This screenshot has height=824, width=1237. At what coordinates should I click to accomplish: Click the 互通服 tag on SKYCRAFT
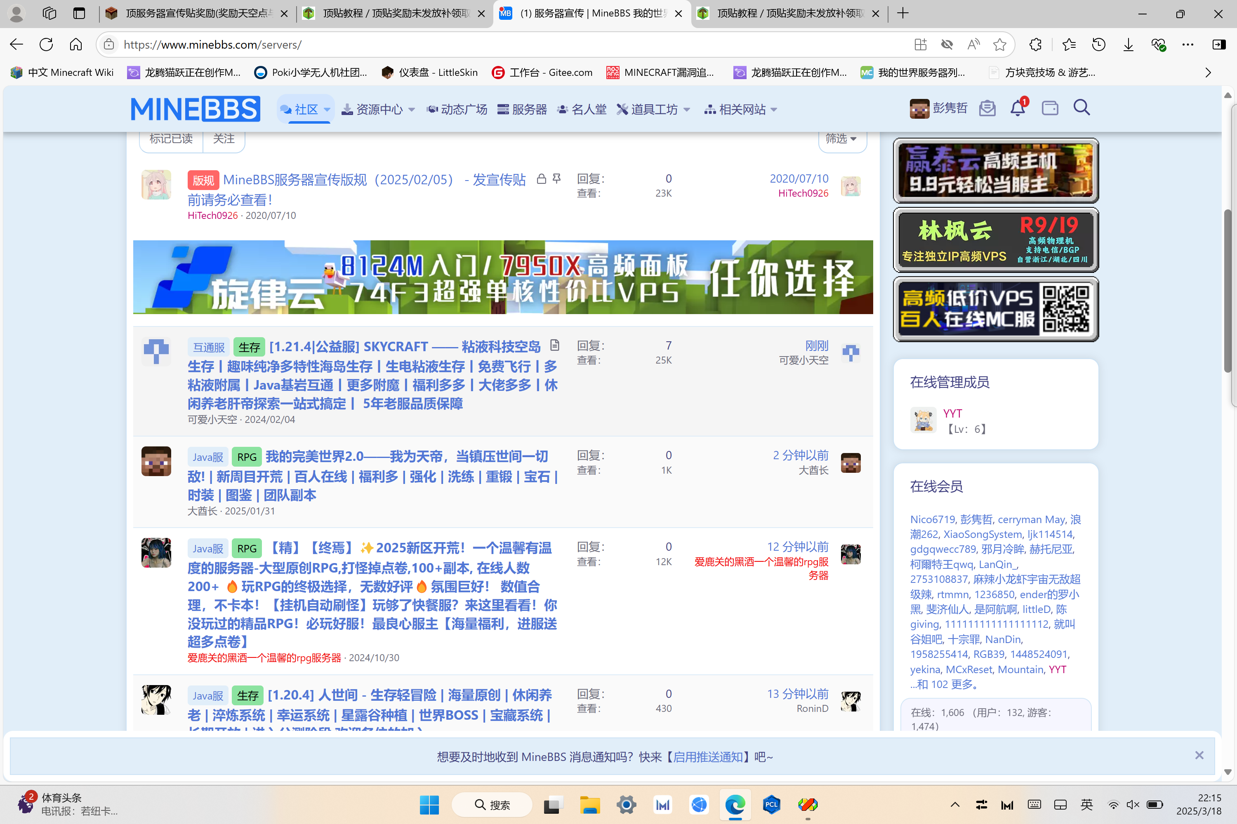pyautogui.click(x=209, y=347)
